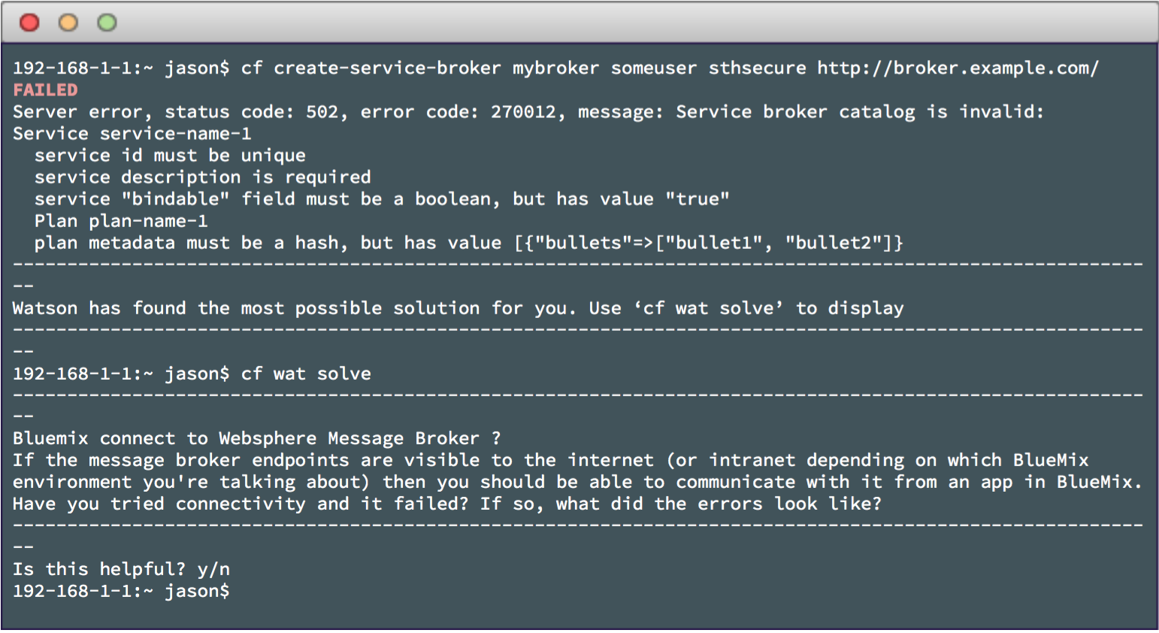Click the yellow minimize window button
This screenshot has width=1159, height=633.
[68, 23]
